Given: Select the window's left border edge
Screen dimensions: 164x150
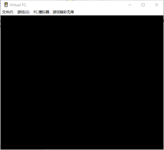Looking at the screenshot, I should click(x=0, y=82).
